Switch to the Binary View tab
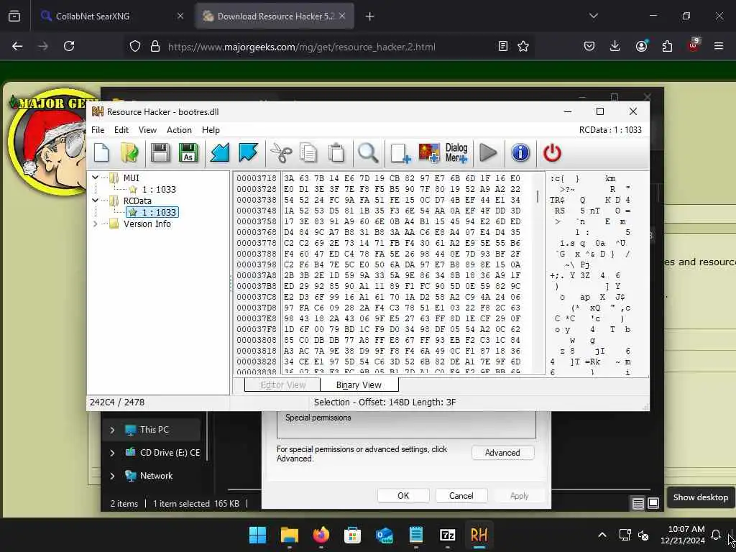This screenshot has height=552, width=736. tap(359, 385)
